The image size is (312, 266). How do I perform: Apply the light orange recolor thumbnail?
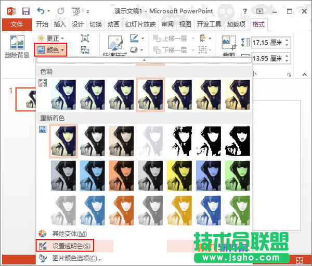pos(121,211)
